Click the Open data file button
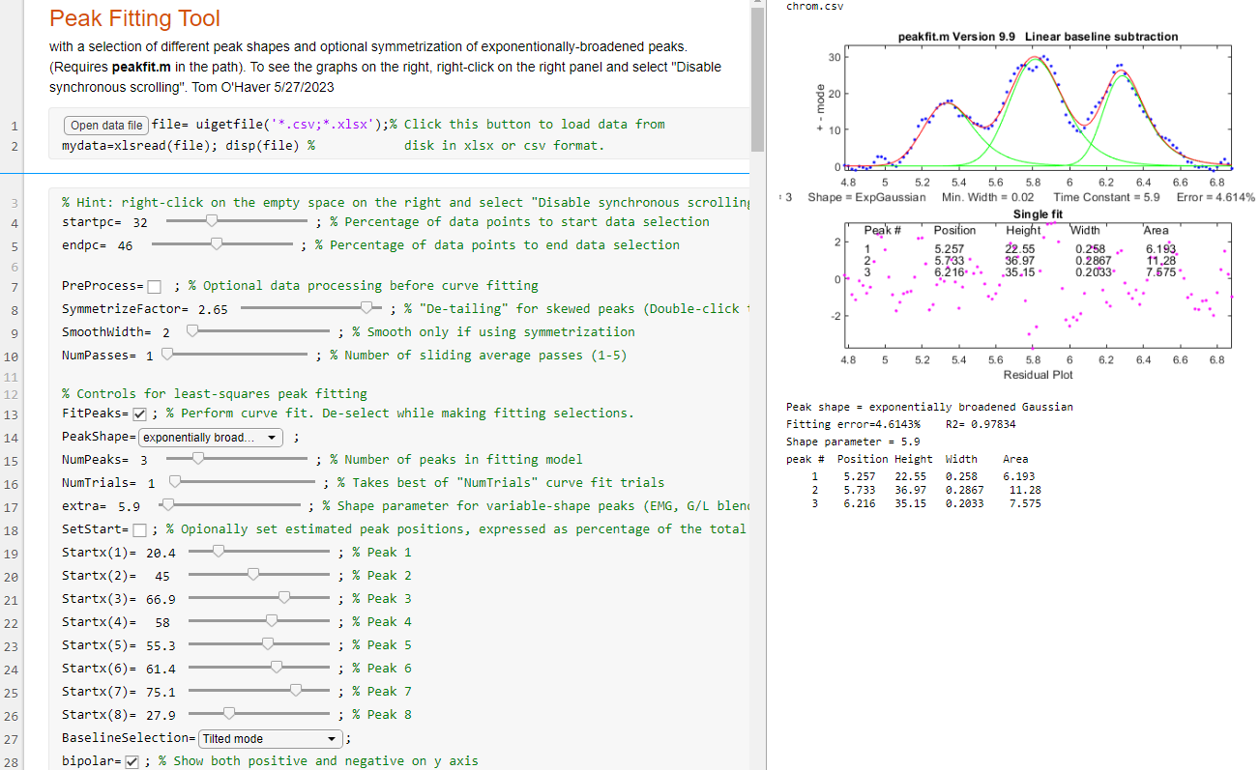 [106, 125]
